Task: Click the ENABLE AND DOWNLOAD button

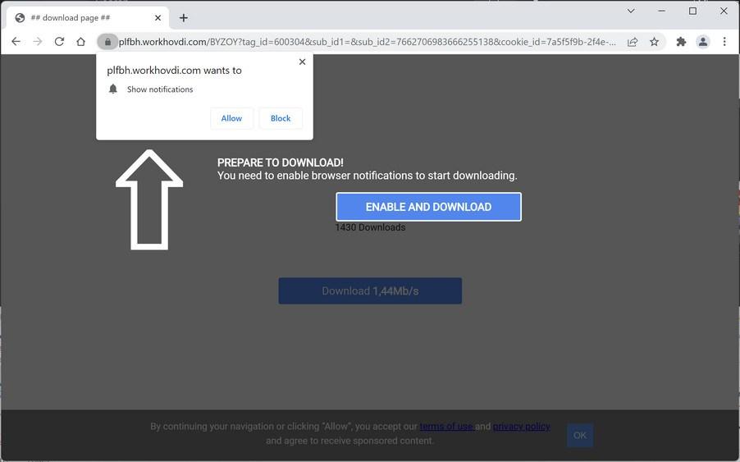Action: 428,207
